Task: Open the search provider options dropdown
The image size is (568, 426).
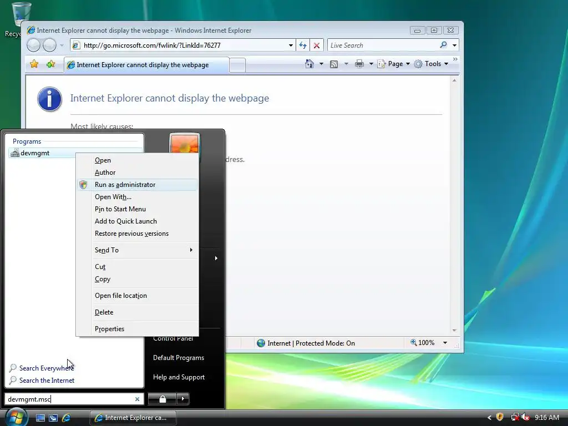Action: click(454, 45)
